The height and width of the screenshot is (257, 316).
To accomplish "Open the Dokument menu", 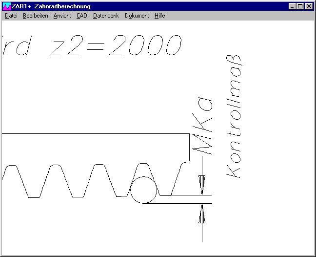I will click(x=137, y=16).
